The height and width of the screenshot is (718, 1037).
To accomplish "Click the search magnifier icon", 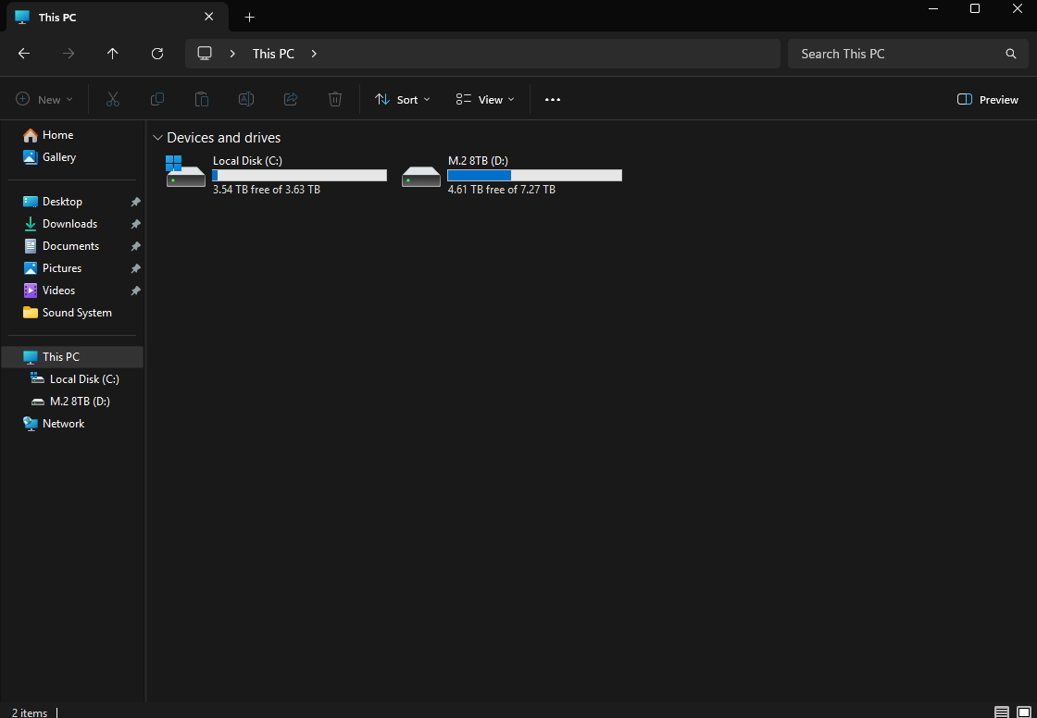I will (1010, 54).
